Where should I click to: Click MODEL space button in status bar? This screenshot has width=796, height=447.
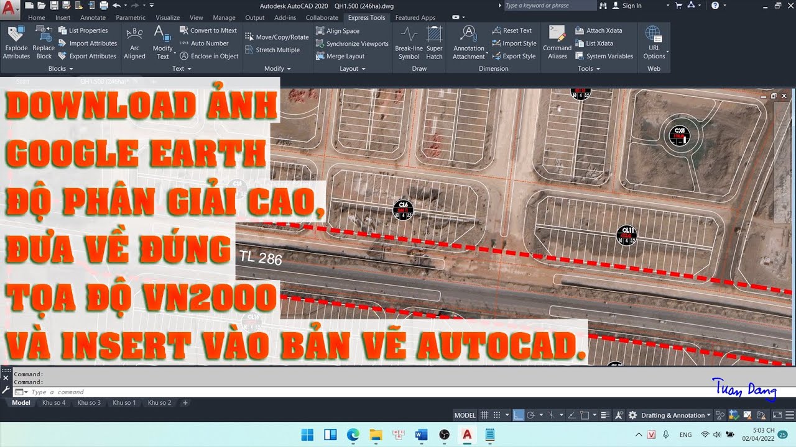465,415
